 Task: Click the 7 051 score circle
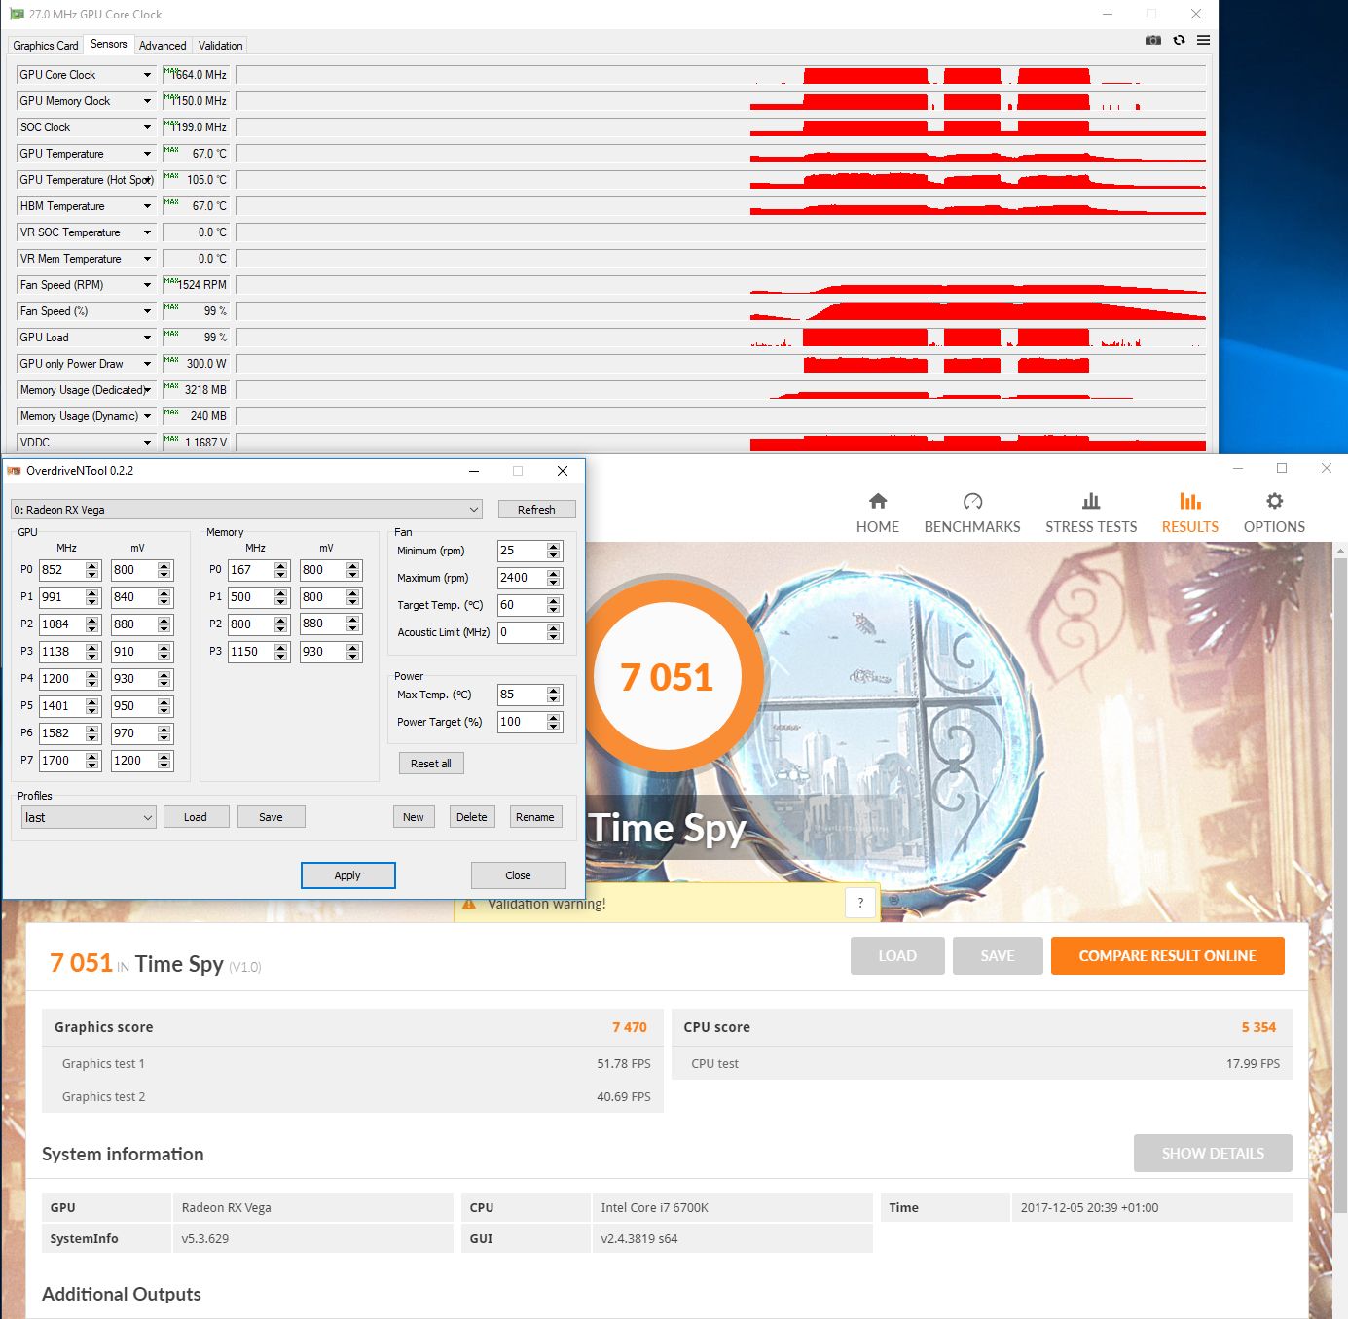coord(667,677)
